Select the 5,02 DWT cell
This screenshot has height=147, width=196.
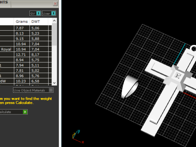39,71
